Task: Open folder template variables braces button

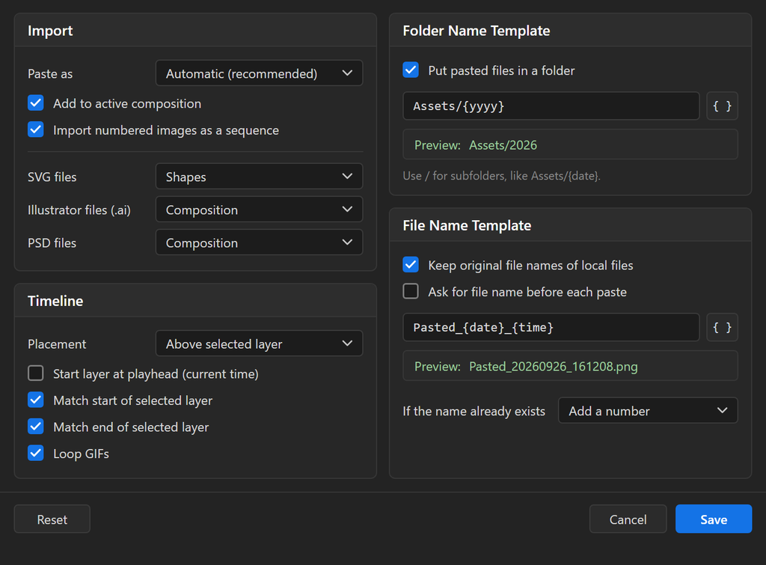Action: coord(722,106)
